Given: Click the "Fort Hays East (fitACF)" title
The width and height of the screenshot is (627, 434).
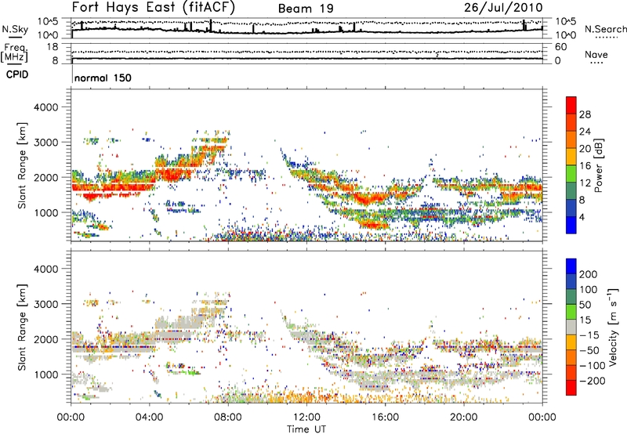Looking at the screenshot, I should click(154, 7).
